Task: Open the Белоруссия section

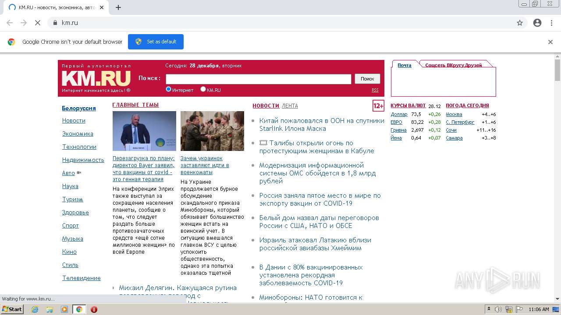Action: (79, 108)
